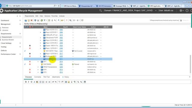Open the Business Models sidebar item

click(x=8, y=40)
